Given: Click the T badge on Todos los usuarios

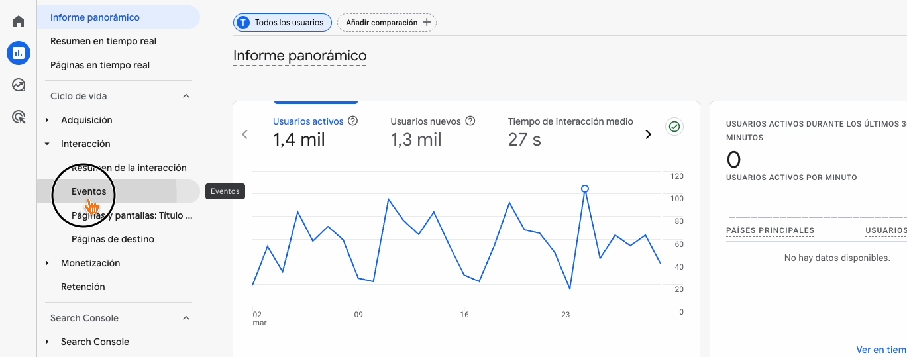Looking at the screenshot, I should point(243,23).
